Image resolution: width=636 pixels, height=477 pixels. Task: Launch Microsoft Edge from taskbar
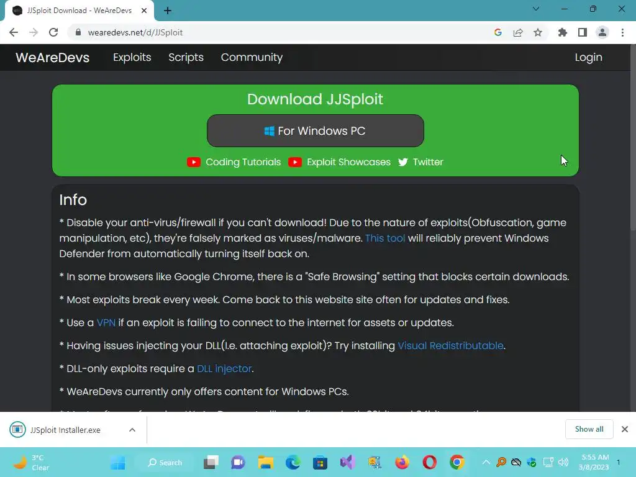pyautogui.click(x=293, y=462)
